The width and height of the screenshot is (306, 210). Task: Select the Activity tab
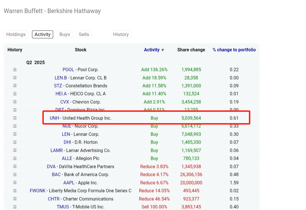(42, 34)
